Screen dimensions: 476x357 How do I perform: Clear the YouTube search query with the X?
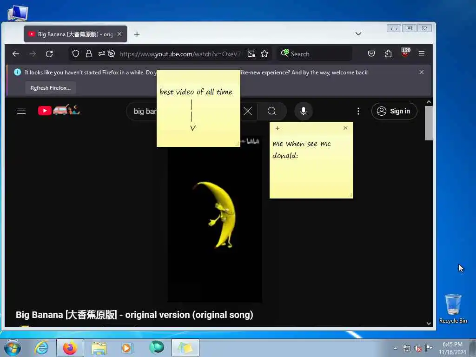coord(248,111)
